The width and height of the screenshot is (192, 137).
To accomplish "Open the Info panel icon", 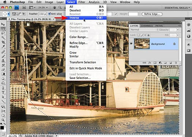I will [x=189, y=36].
